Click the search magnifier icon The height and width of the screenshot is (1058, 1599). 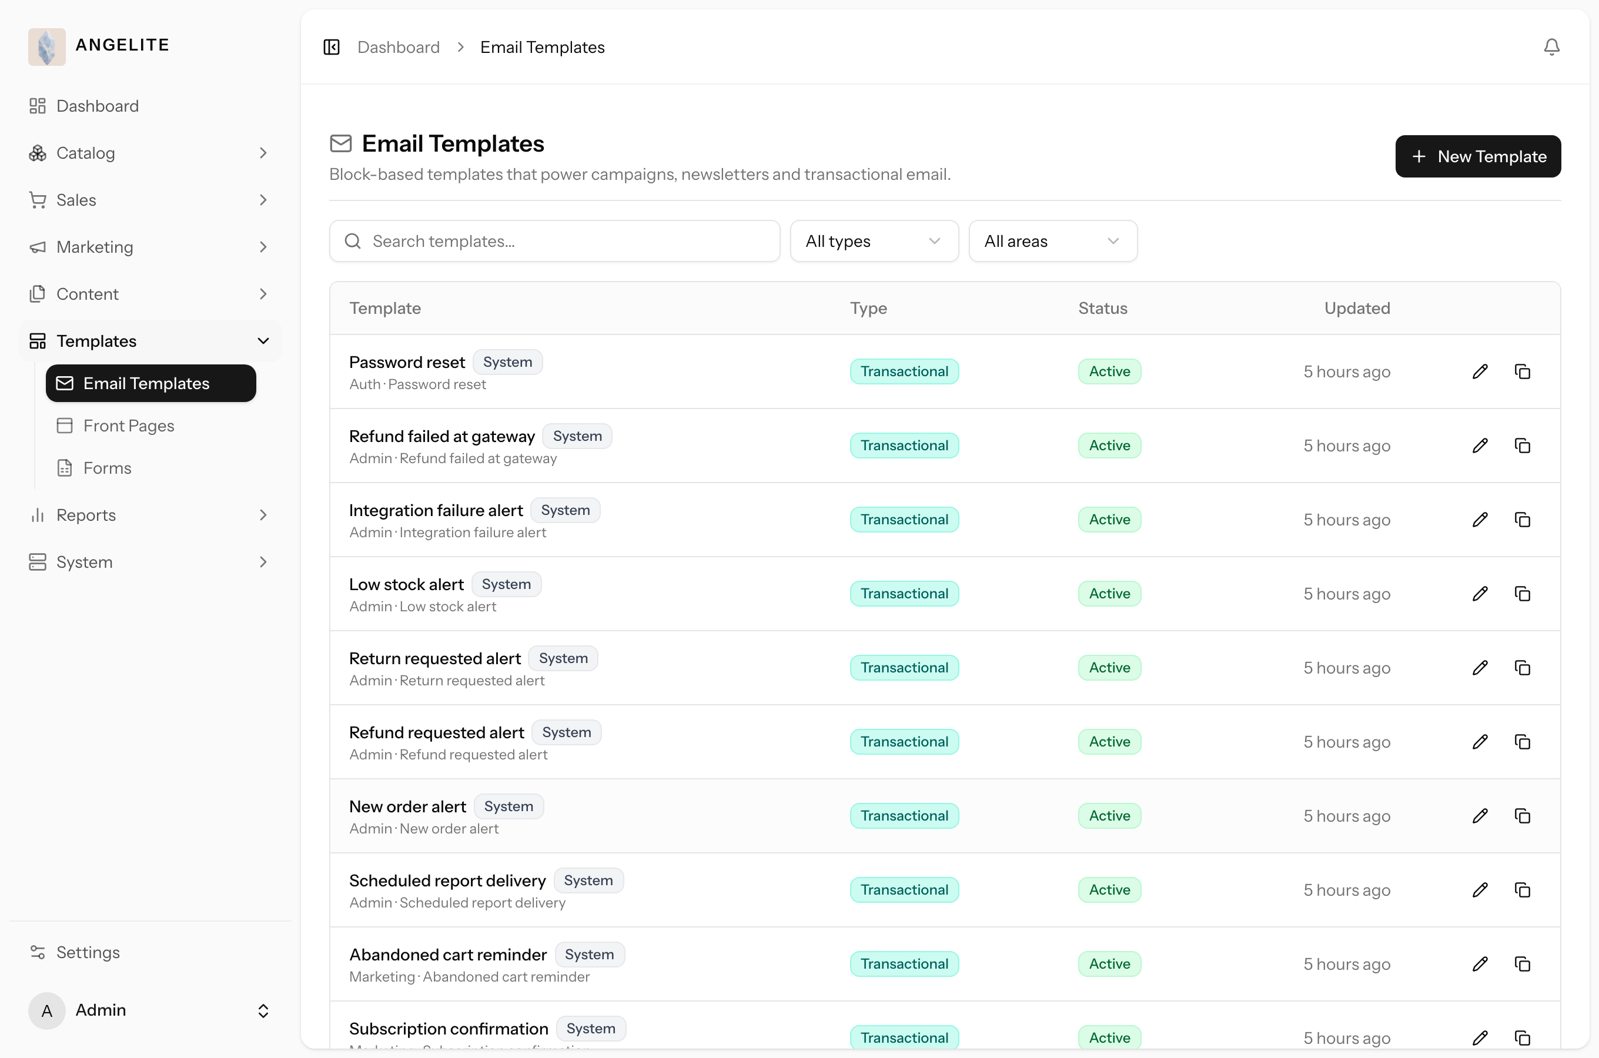(x=353, y=242)
